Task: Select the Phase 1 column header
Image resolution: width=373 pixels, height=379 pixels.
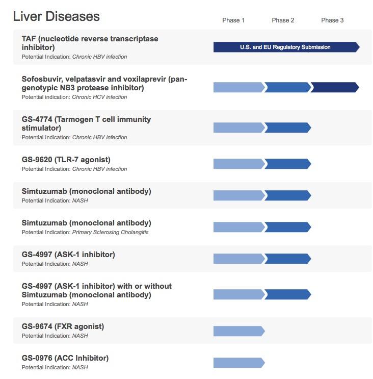Action: (233, 20)
